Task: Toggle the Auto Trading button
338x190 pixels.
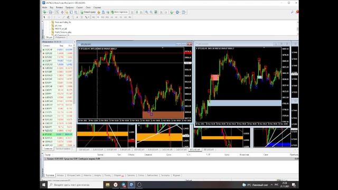Action: [x=120, y=12]
